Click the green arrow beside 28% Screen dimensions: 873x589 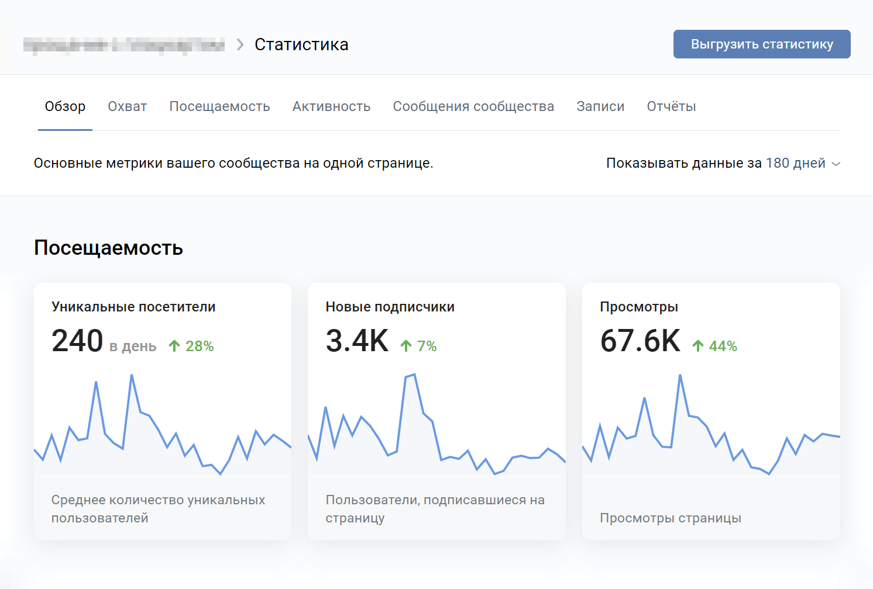(174, 346)
